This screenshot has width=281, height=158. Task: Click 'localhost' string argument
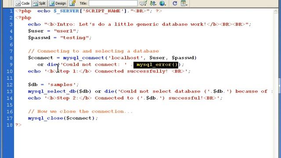[126, 58]
